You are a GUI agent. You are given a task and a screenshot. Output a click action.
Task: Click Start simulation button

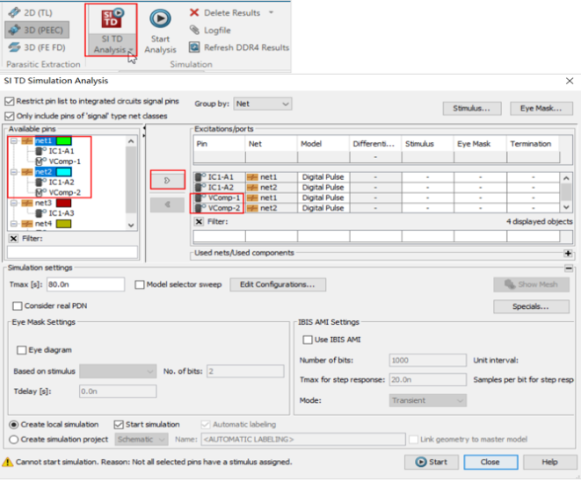click(x=432, y=462)
